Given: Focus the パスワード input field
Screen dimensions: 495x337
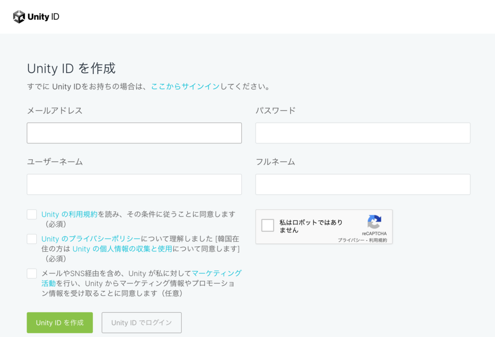Looking at the screenshot, I should (363, 133).
